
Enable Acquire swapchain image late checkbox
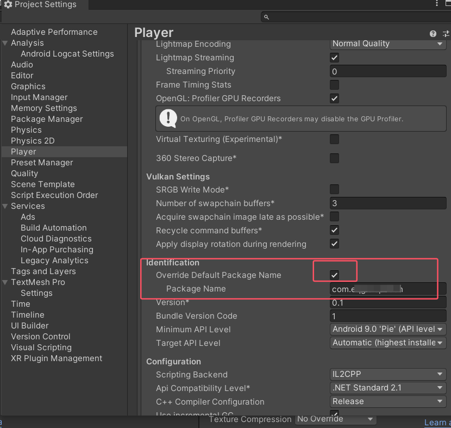pyautogui.click(x=334, y=217)
